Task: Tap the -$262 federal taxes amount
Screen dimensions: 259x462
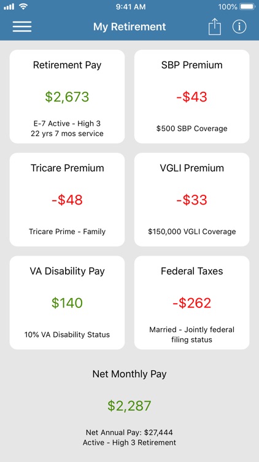Action: pos(191,303)
